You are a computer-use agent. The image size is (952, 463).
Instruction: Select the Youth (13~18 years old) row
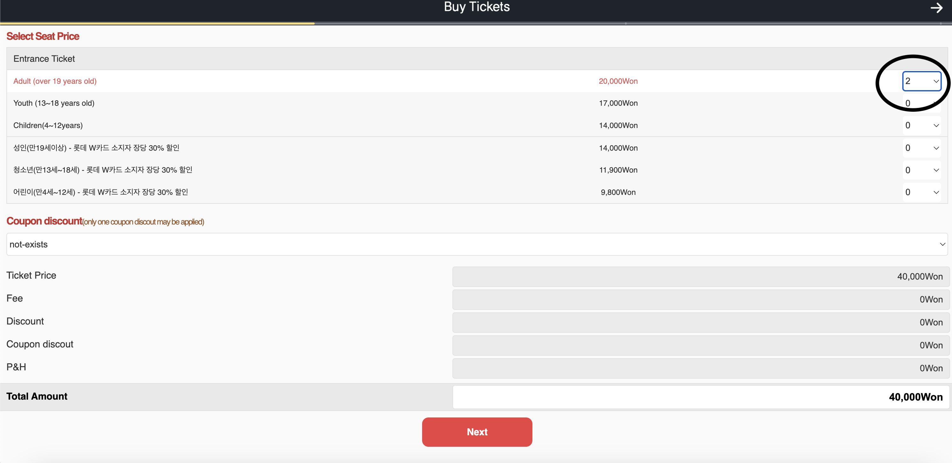pos(54,103)
